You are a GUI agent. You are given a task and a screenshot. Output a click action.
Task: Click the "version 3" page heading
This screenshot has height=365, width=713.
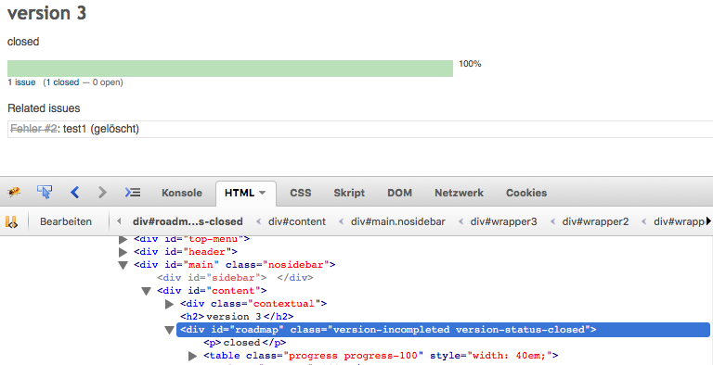(x=46, y=13)
